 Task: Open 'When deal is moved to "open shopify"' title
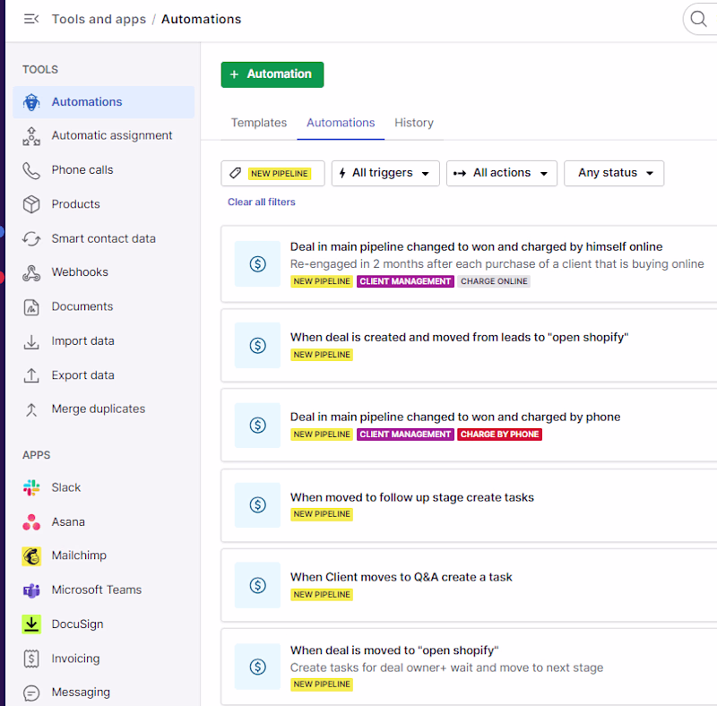click(x=394, y=650)
